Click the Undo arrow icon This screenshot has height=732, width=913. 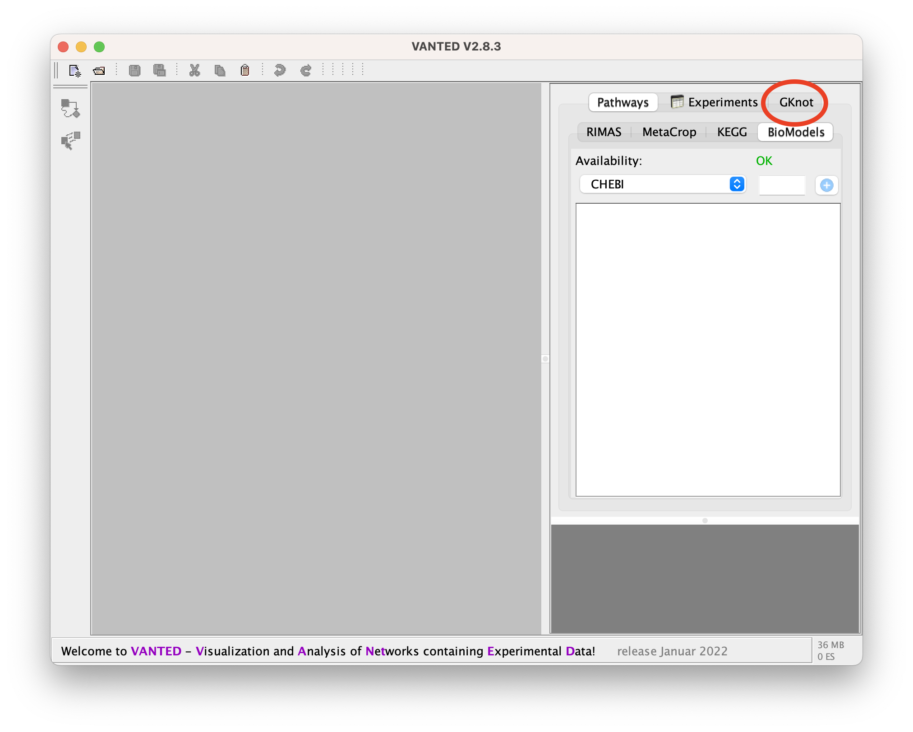[280, 71]
